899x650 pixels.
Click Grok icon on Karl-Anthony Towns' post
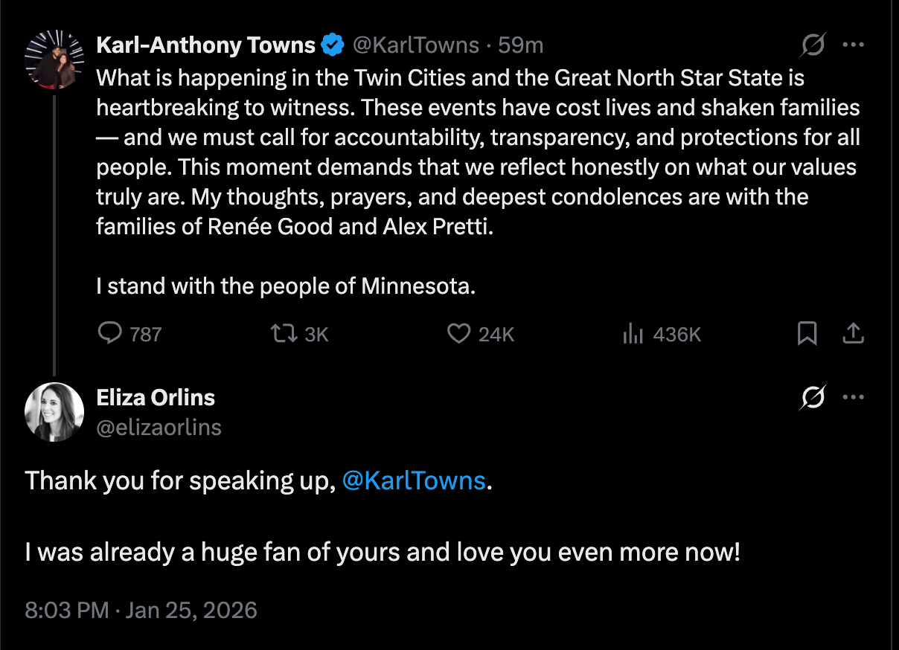(x=813, y=46)
